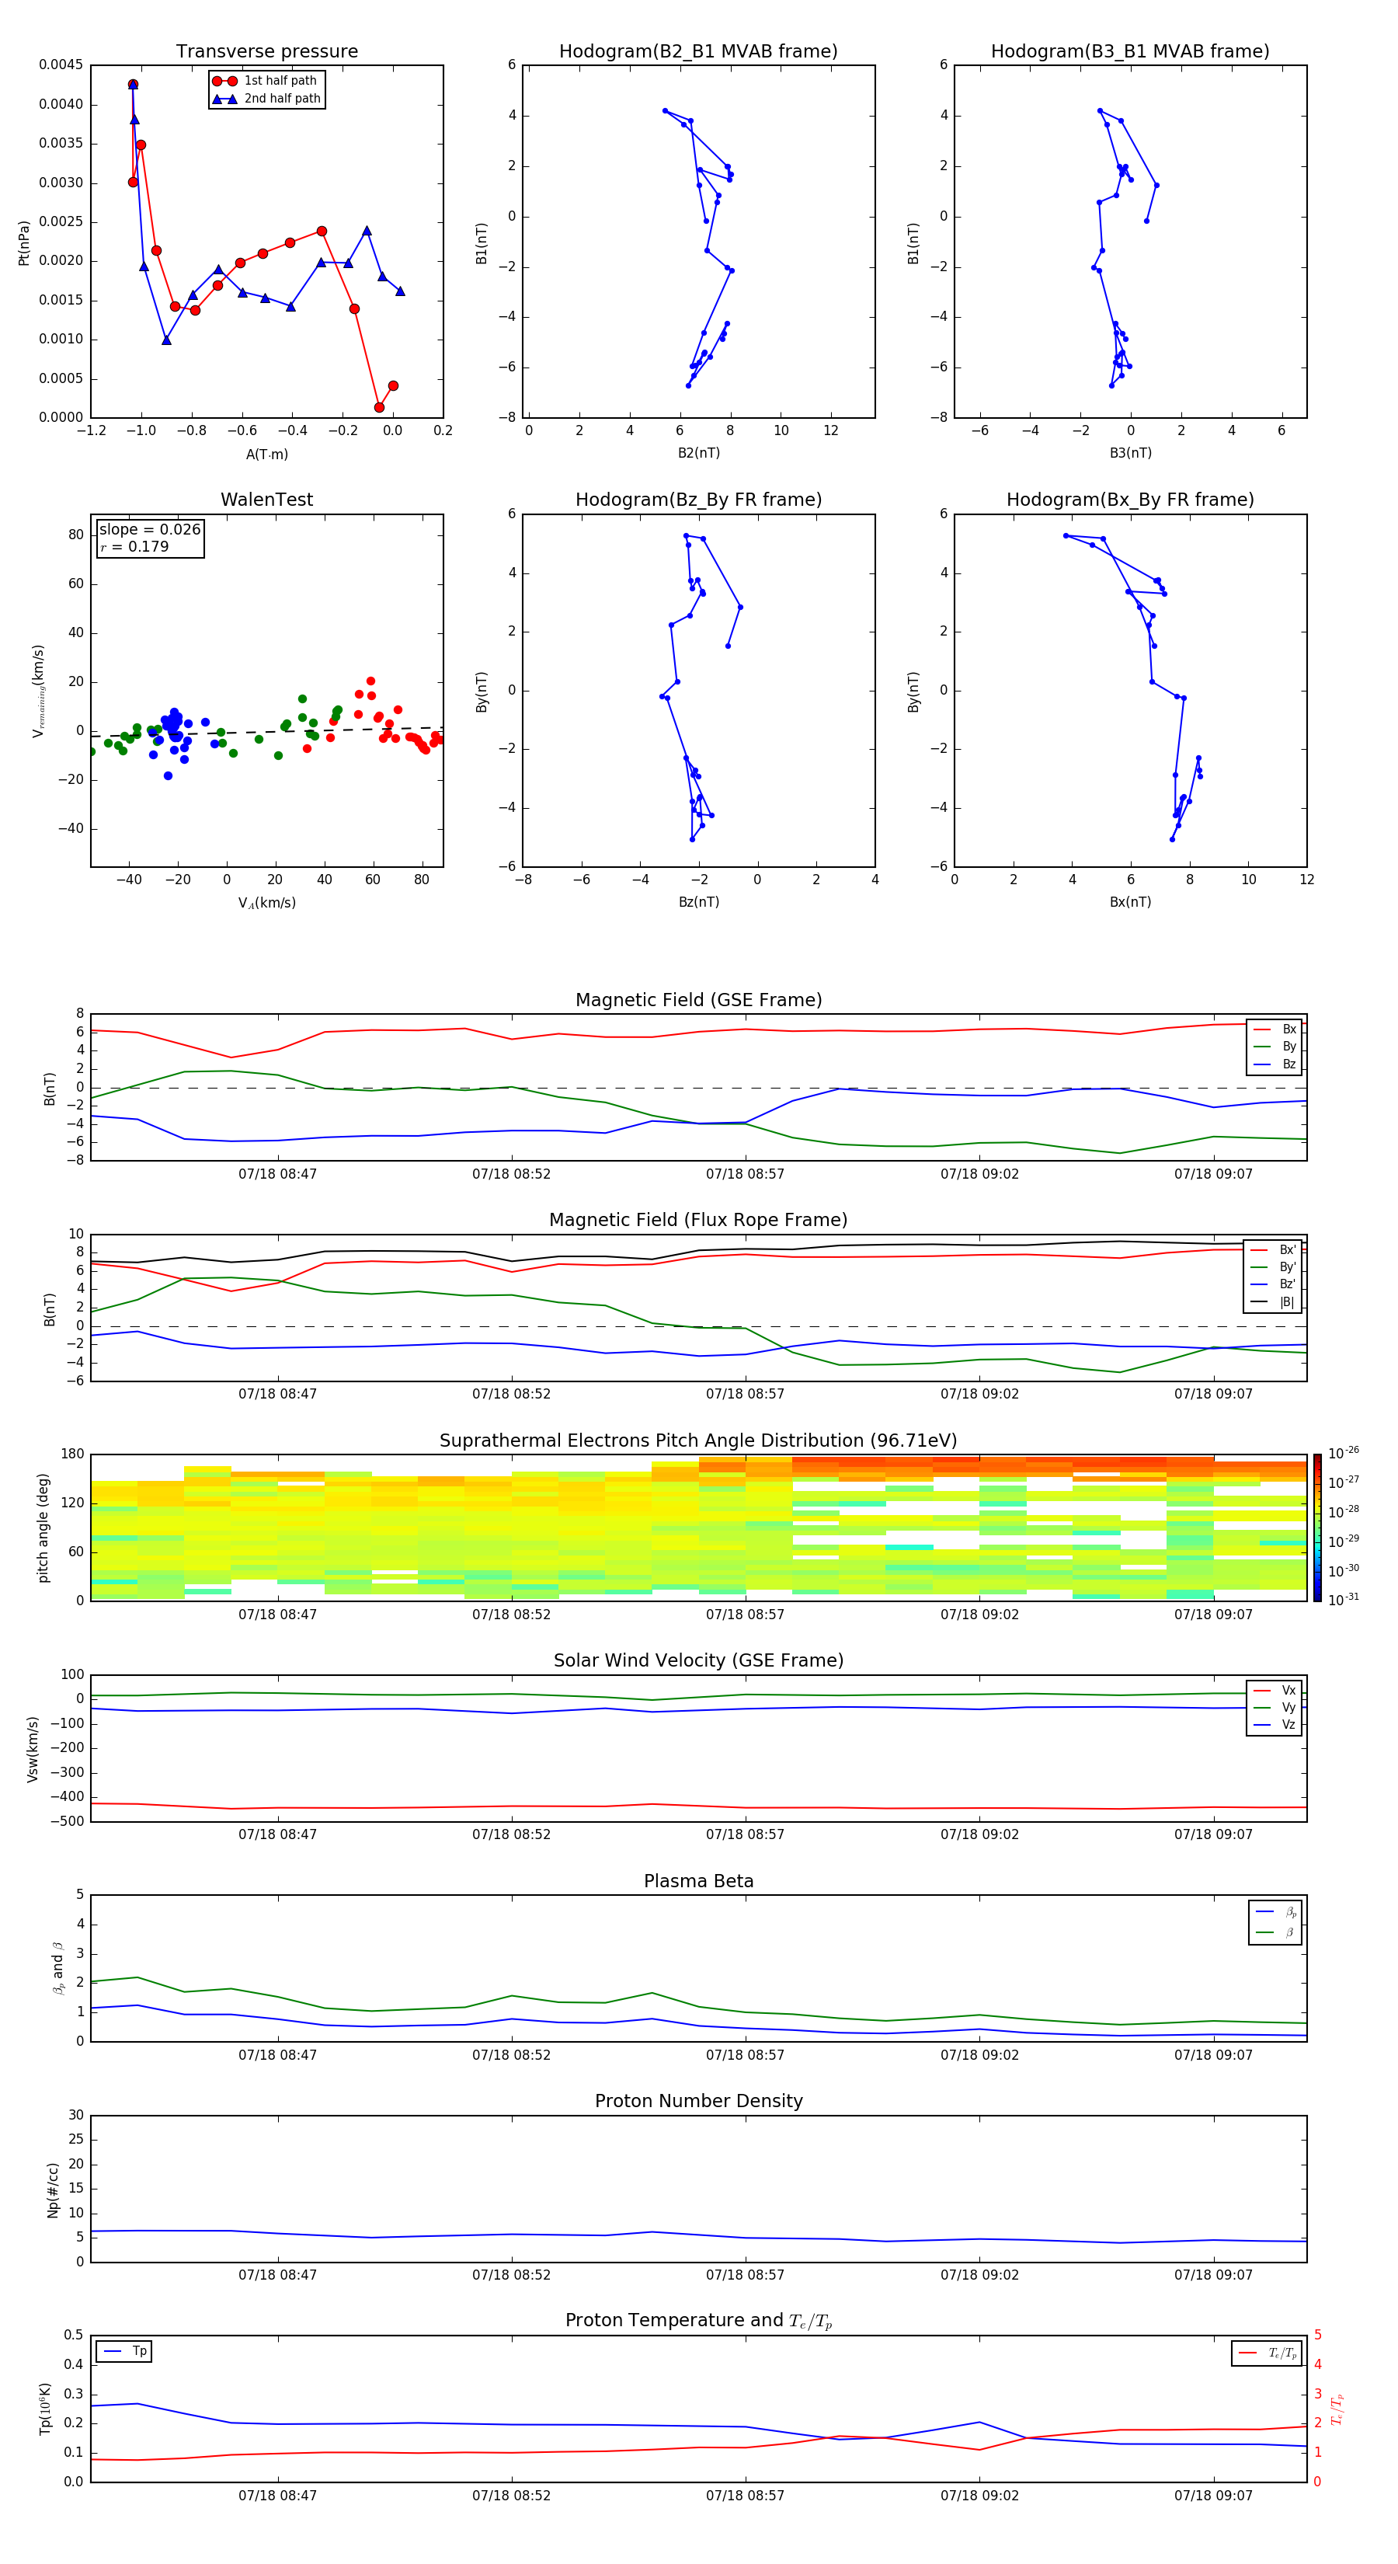Click the 'By' legend entry in GSE magnetic field panel
Image resolution: width=1398 pixels, height=2564 pixels.
[x=1275, y=1046]
